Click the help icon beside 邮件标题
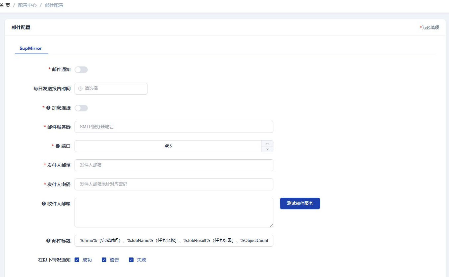 (48, 241)
